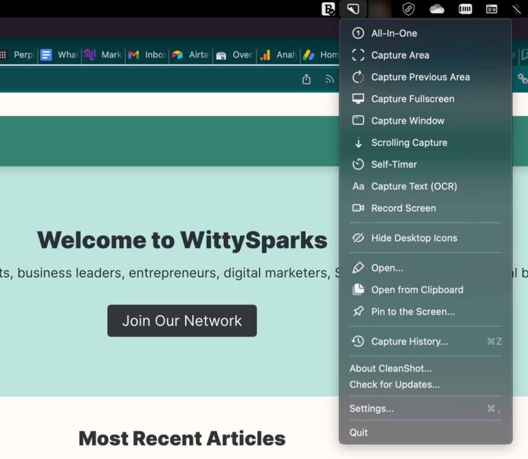Click the share icon in browser toolbar
The image size is (528, 459).
pyautogui.click(x=307, y=80)
